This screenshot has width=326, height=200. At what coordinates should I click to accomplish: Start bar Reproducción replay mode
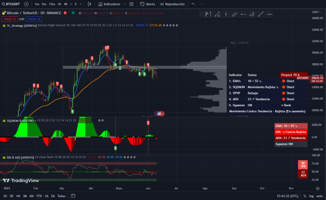172,4
